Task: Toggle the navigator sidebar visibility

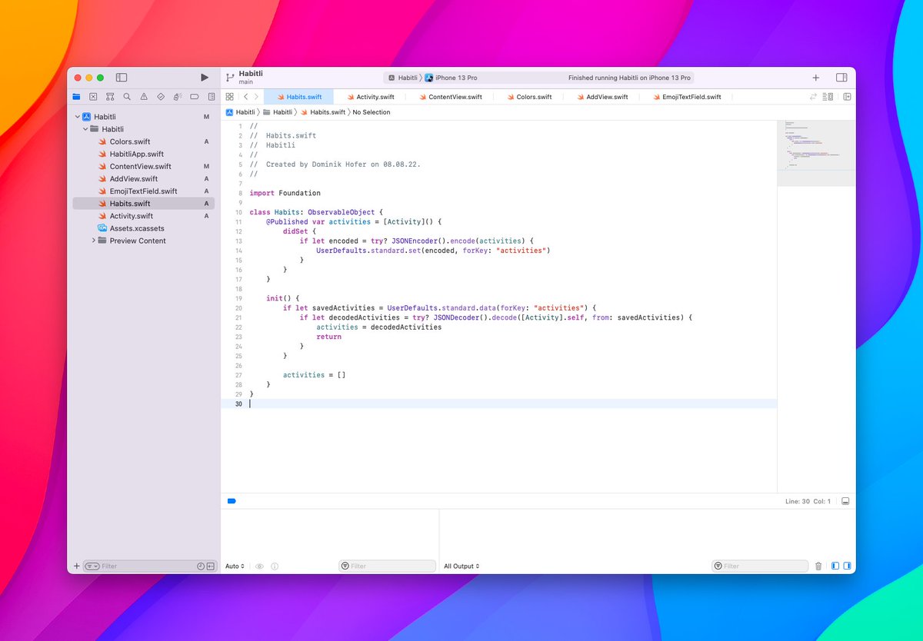Action: [122, 78]
